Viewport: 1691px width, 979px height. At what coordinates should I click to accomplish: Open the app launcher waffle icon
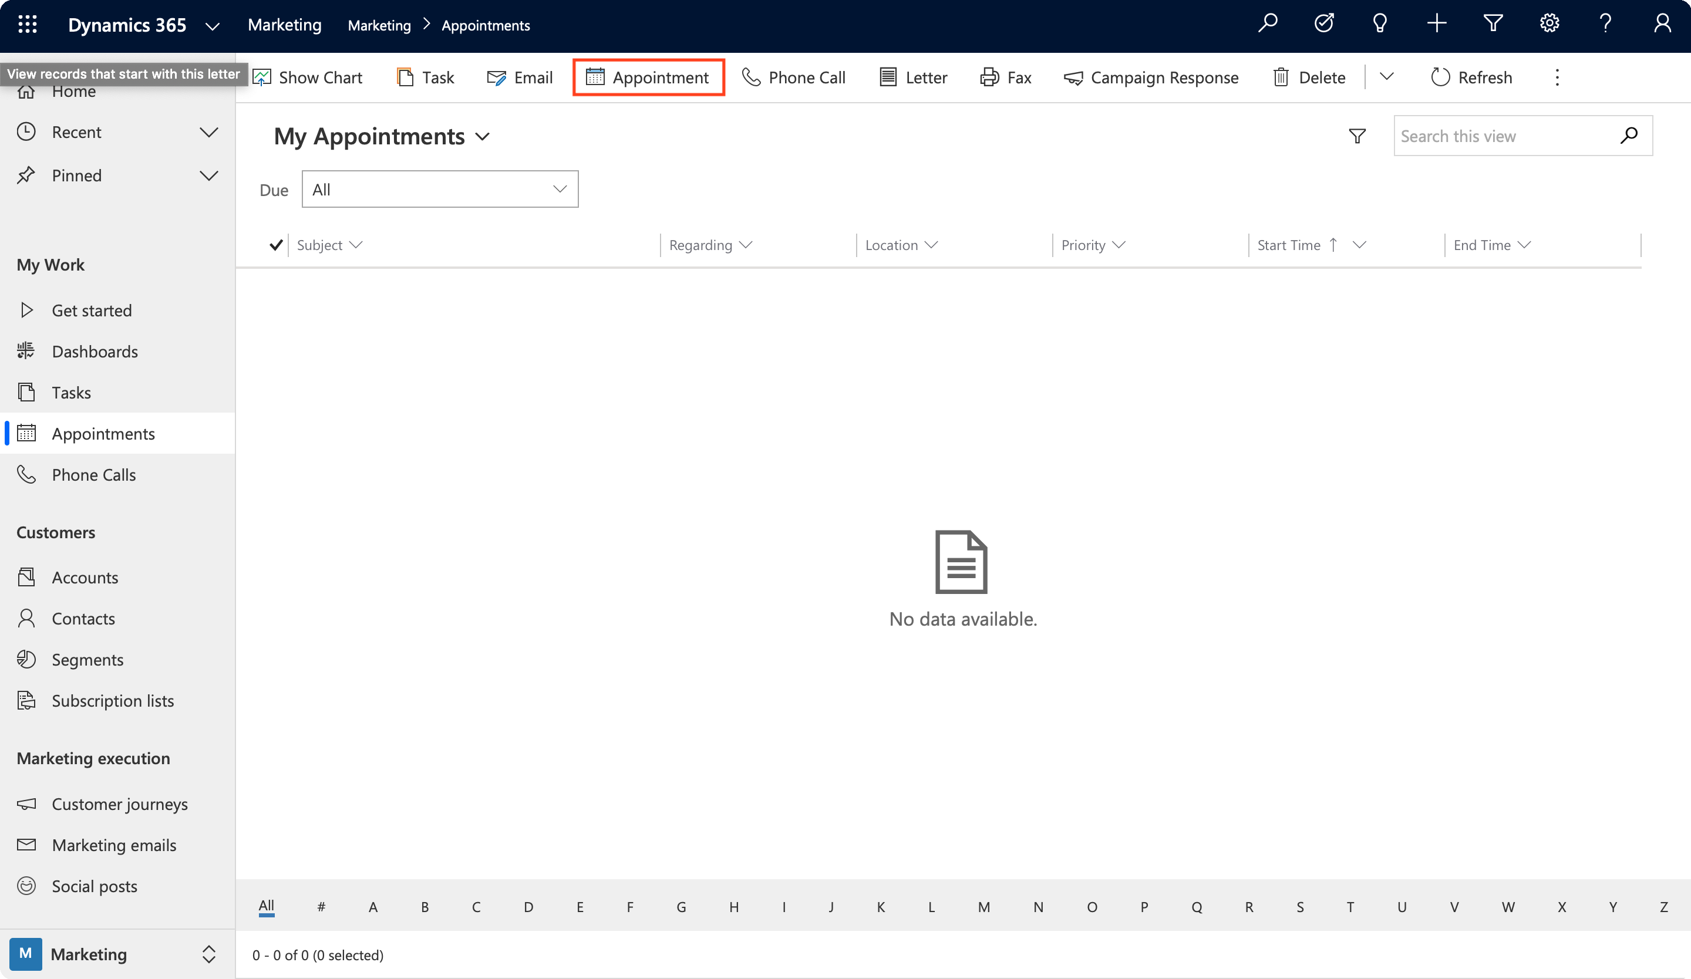tap(28, 24)
